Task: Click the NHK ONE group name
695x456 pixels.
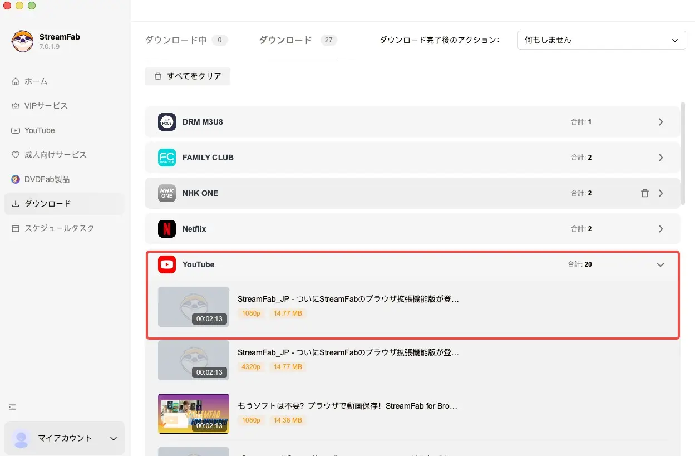Action: pyautogui.click(x=200, y=193)
